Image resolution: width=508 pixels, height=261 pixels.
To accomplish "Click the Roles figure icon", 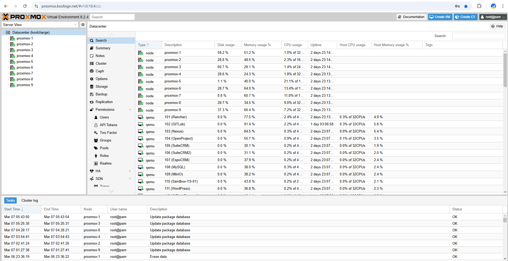I will pos(96,156).
